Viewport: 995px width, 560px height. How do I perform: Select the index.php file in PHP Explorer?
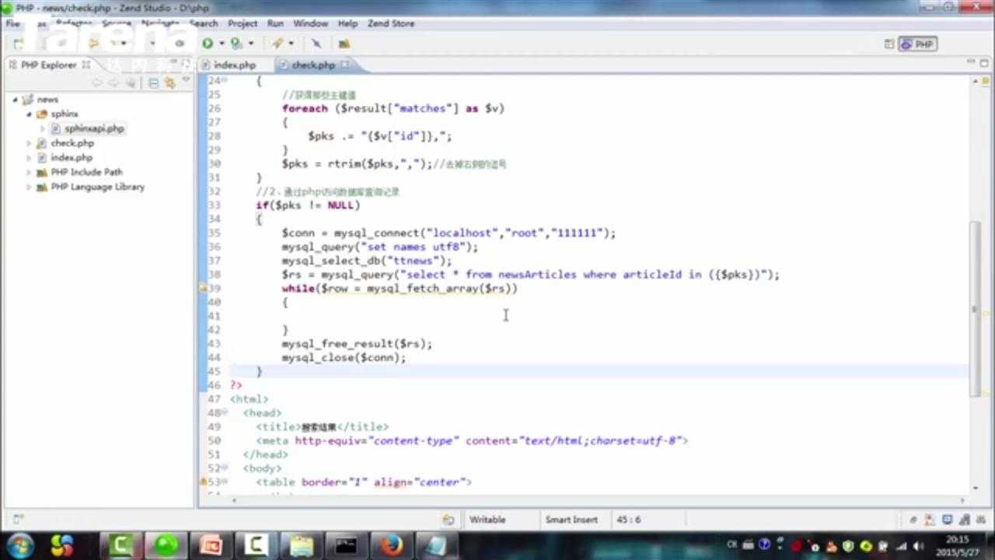coord(72,158)
